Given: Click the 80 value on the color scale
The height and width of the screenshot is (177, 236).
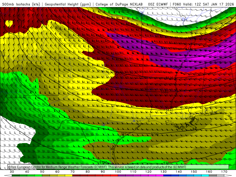Looking at the screenshot, I should tap(88, 172).
